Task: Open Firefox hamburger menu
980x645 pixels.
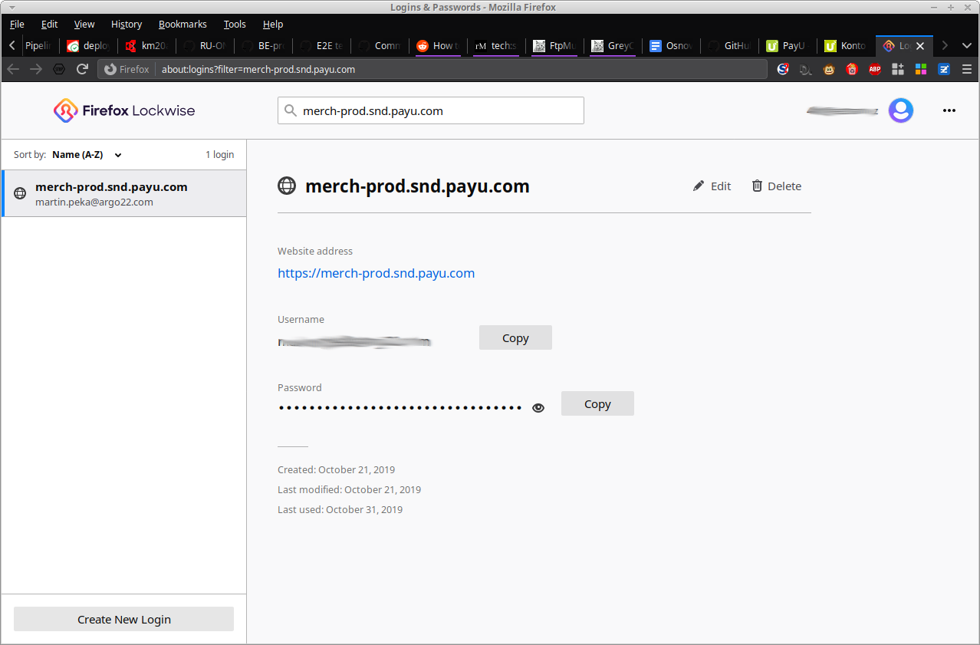Action: click(966, 69)
